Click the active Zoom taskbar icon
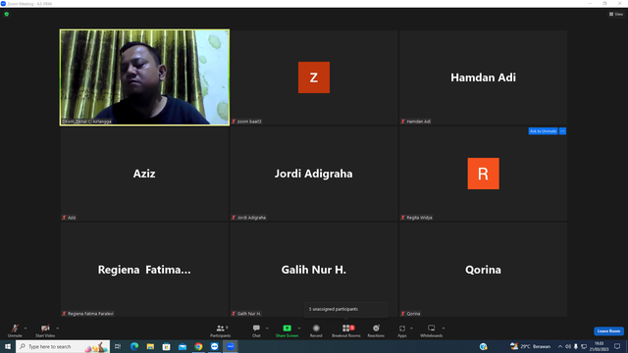 tap(231, 346)
